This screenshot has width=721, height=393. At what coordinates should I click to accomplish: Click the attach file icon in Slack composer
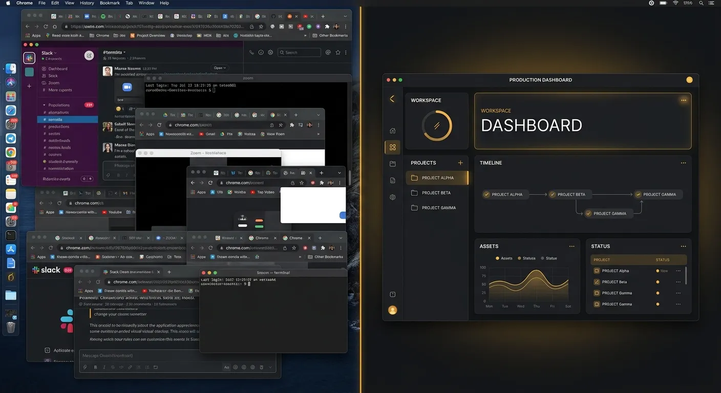click(85, 367)
